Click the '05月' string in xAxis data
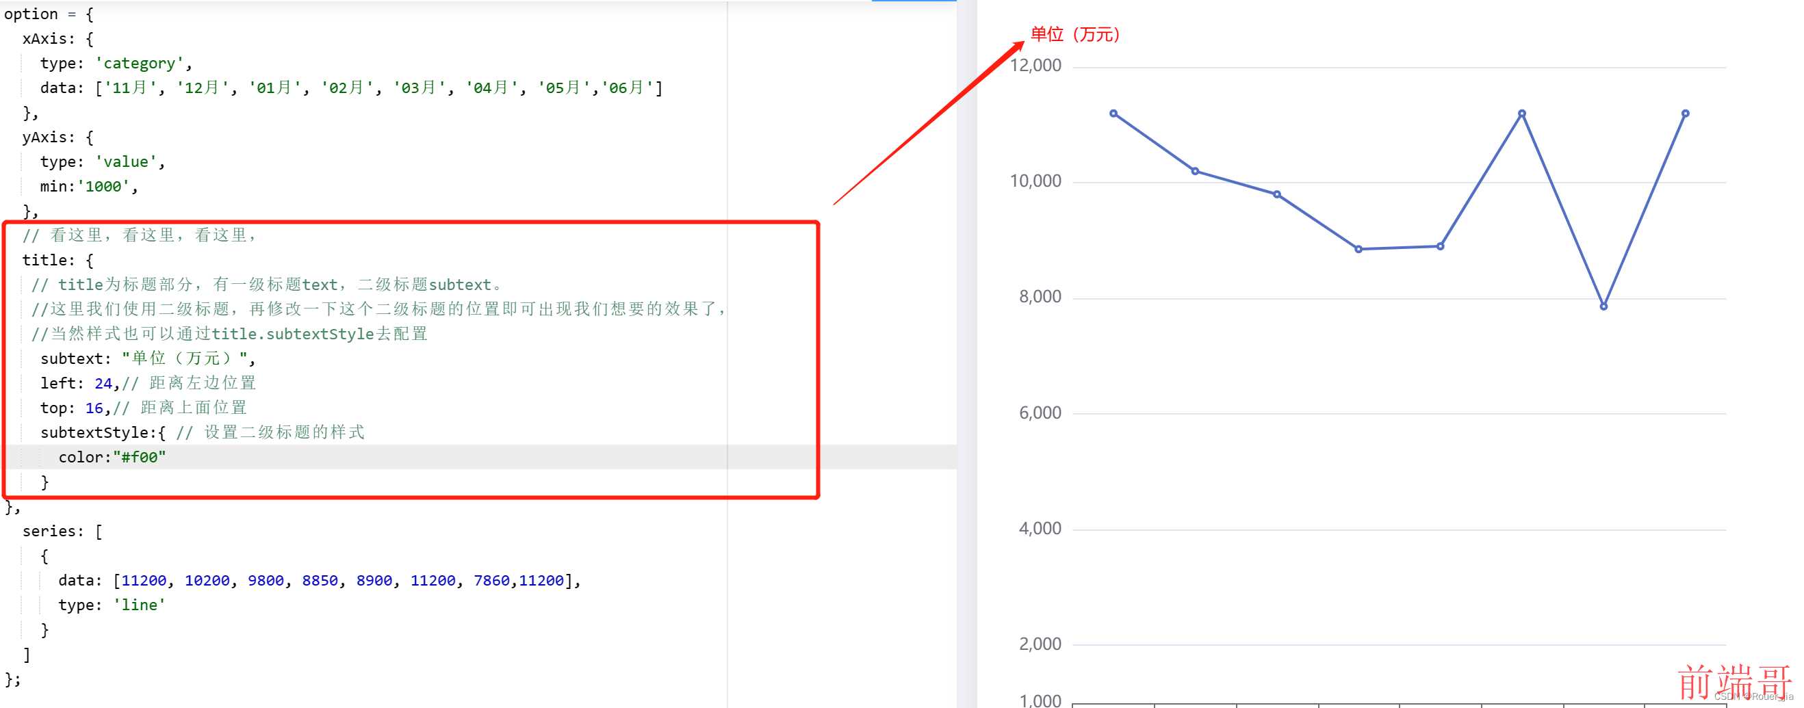The width and height of the screenshot is (1804, 708). point(565,88)
